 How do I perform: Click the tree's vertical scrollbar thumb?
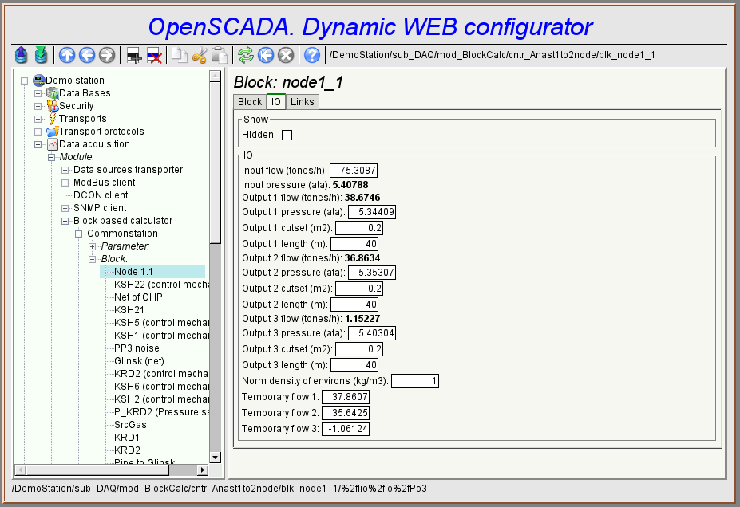pos(216,163)
